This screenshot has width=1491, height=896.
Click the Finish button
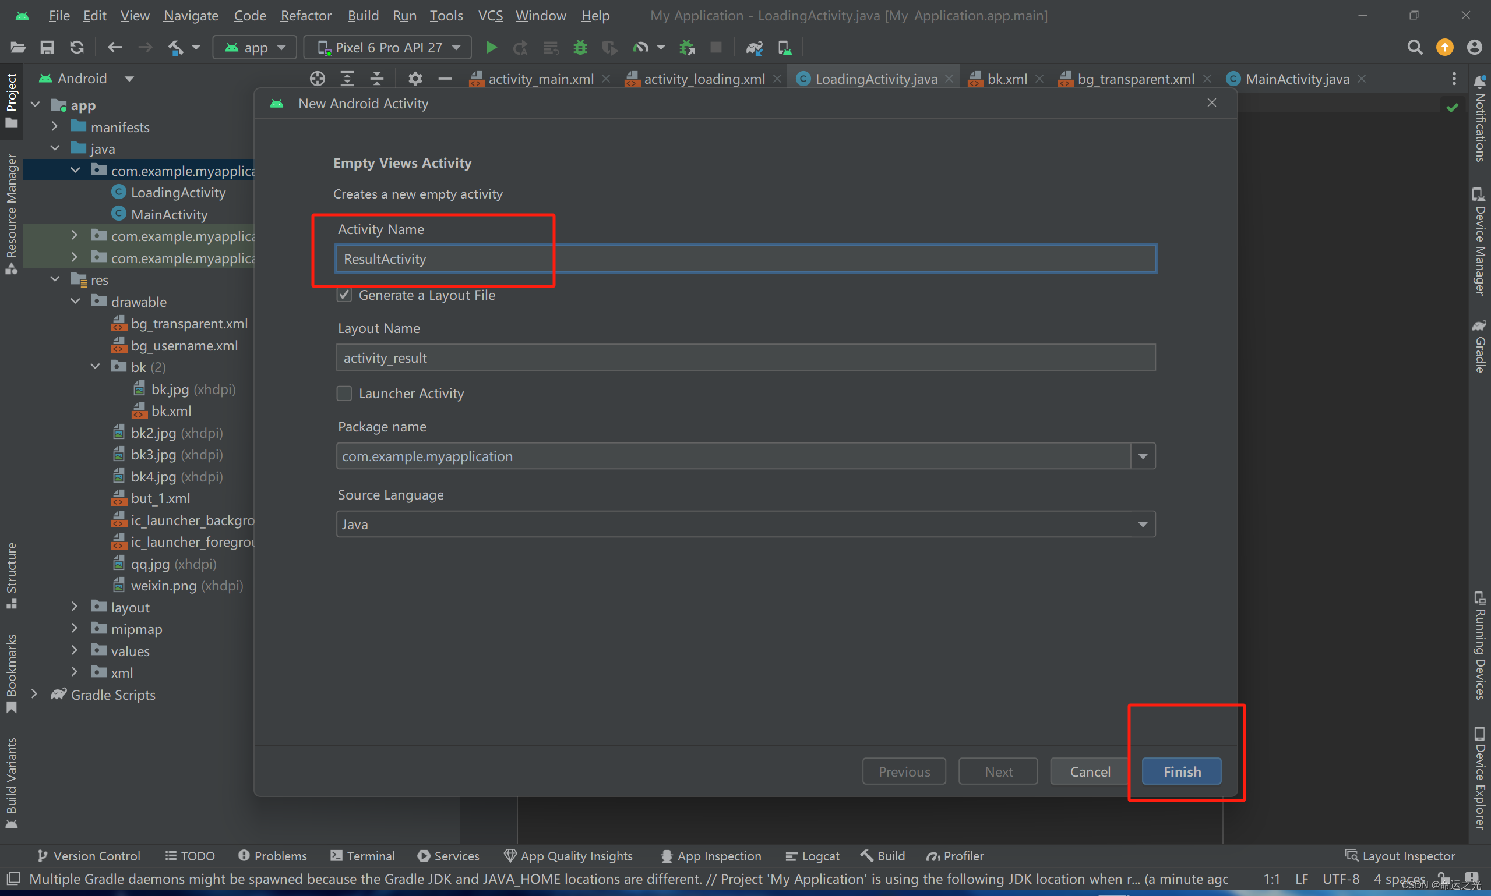[x=1181, y=771]
